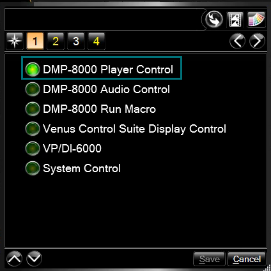Select DMP-8000 Player Control radio button
The height and width of the screenshot is (271, 271).
click(33, 70)
